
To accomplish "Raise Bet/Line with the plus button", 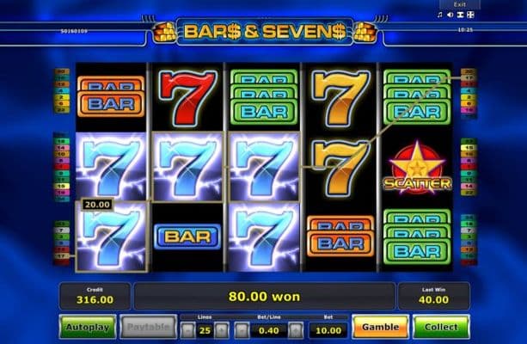I will coord(296,330).
